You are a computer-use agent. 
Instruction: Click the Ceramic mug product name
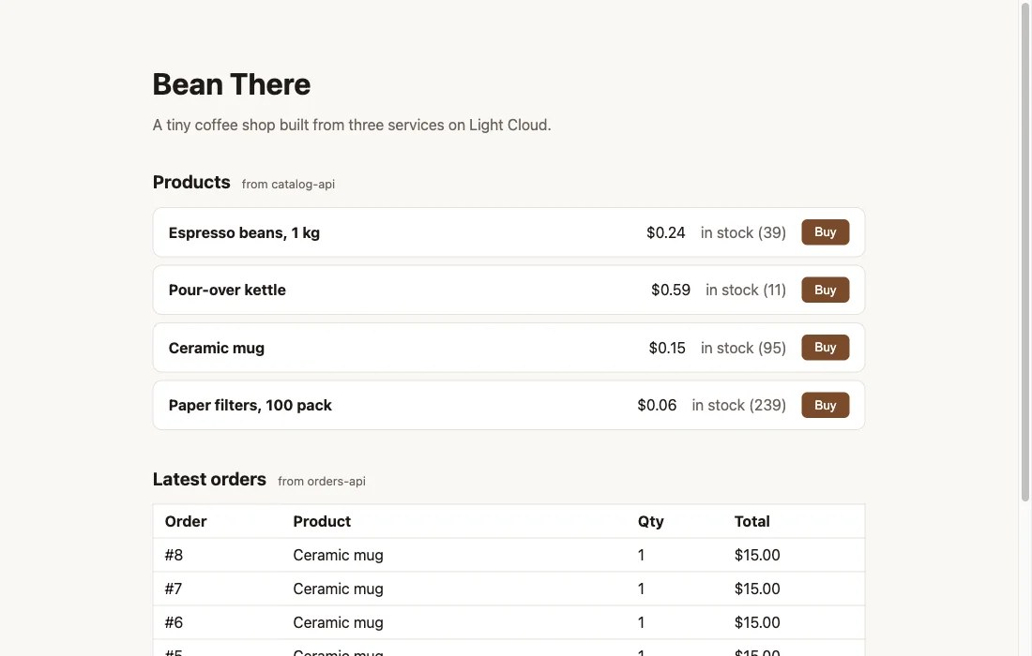coord(217,348)
